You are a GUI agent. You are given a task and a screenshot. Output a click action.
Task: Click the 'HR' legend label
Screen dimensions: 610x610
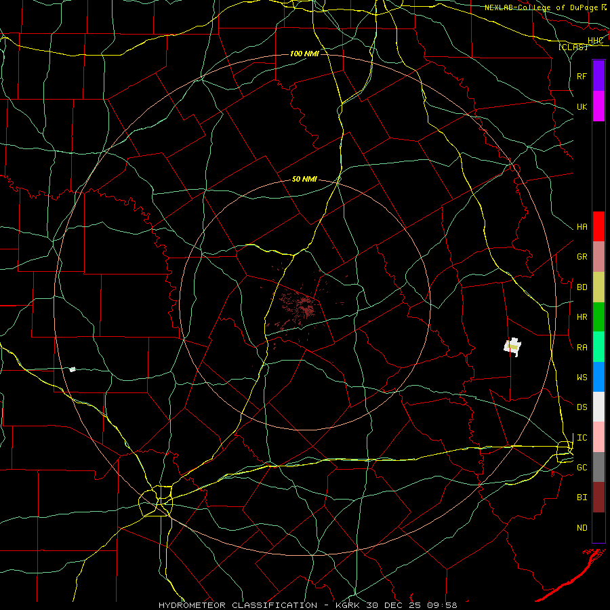click(582, 317)
